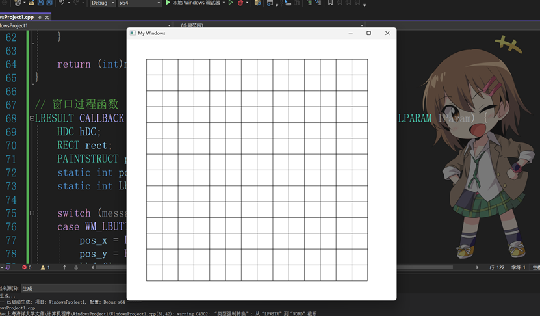Click the Redo arrow icon
The height and width of the screenshot is (316, 540).
76,3
